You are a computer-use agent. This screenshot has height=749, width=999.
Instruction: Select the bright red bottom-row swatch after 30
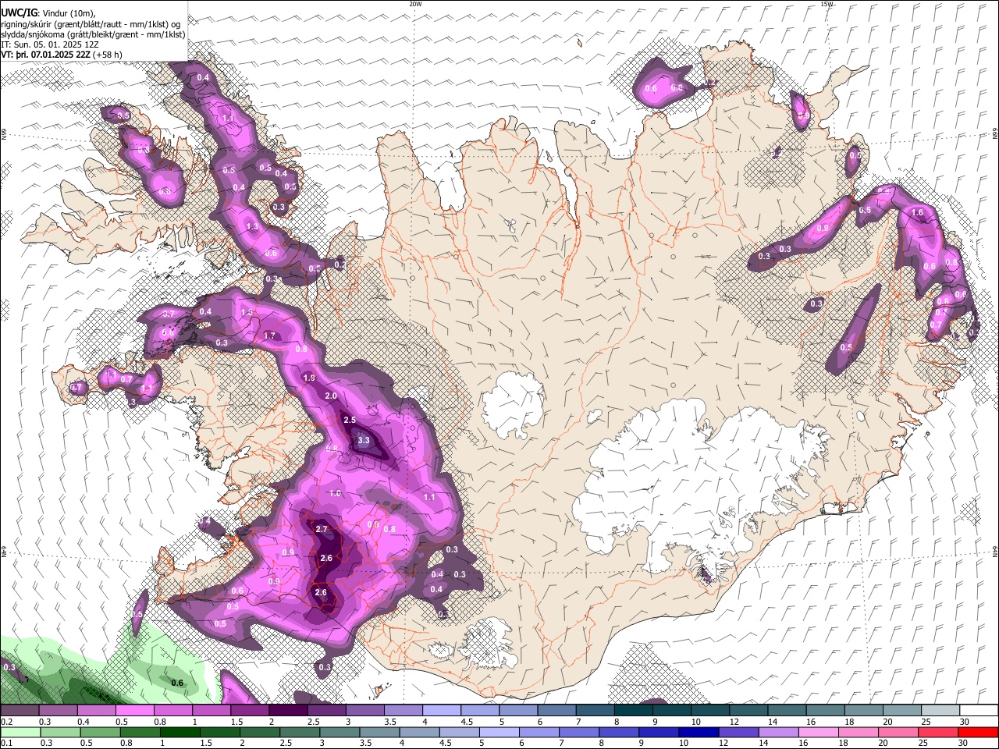(x=978, y=733)
